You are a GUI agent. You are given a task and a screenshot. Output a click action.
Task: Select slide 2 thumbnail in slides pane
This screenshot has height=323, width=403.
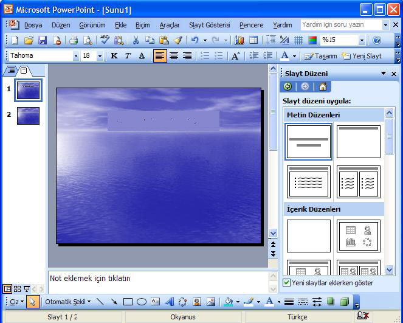pyautogui.click(x=29, y=116)
